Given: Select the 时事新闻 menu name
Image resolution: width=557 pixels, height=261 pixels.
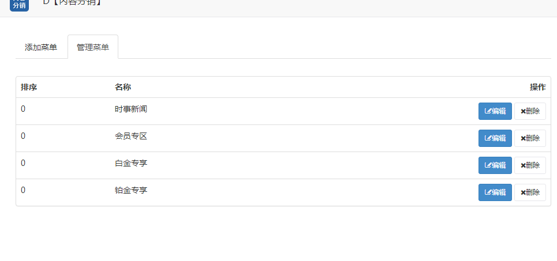Looking at the screenshot, I should 130,109.
